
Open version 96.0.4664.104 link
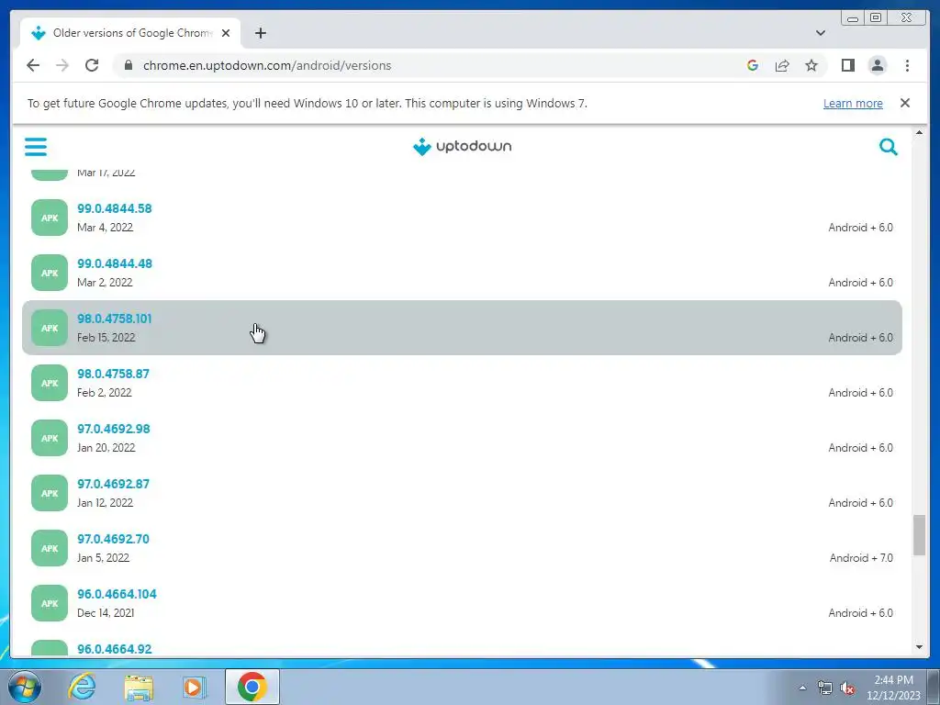117,595
